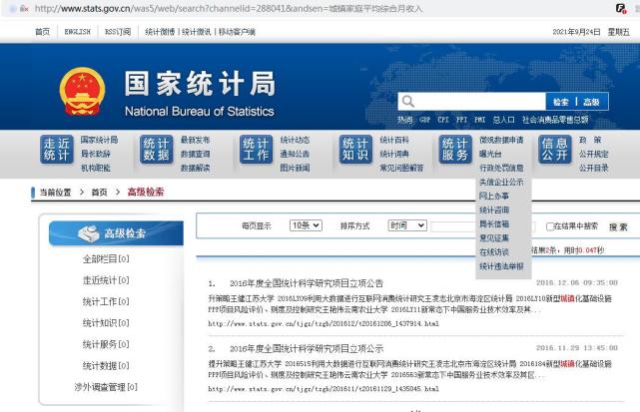Select 网上办事 in the dropdown menu

(x=494, y=196)
